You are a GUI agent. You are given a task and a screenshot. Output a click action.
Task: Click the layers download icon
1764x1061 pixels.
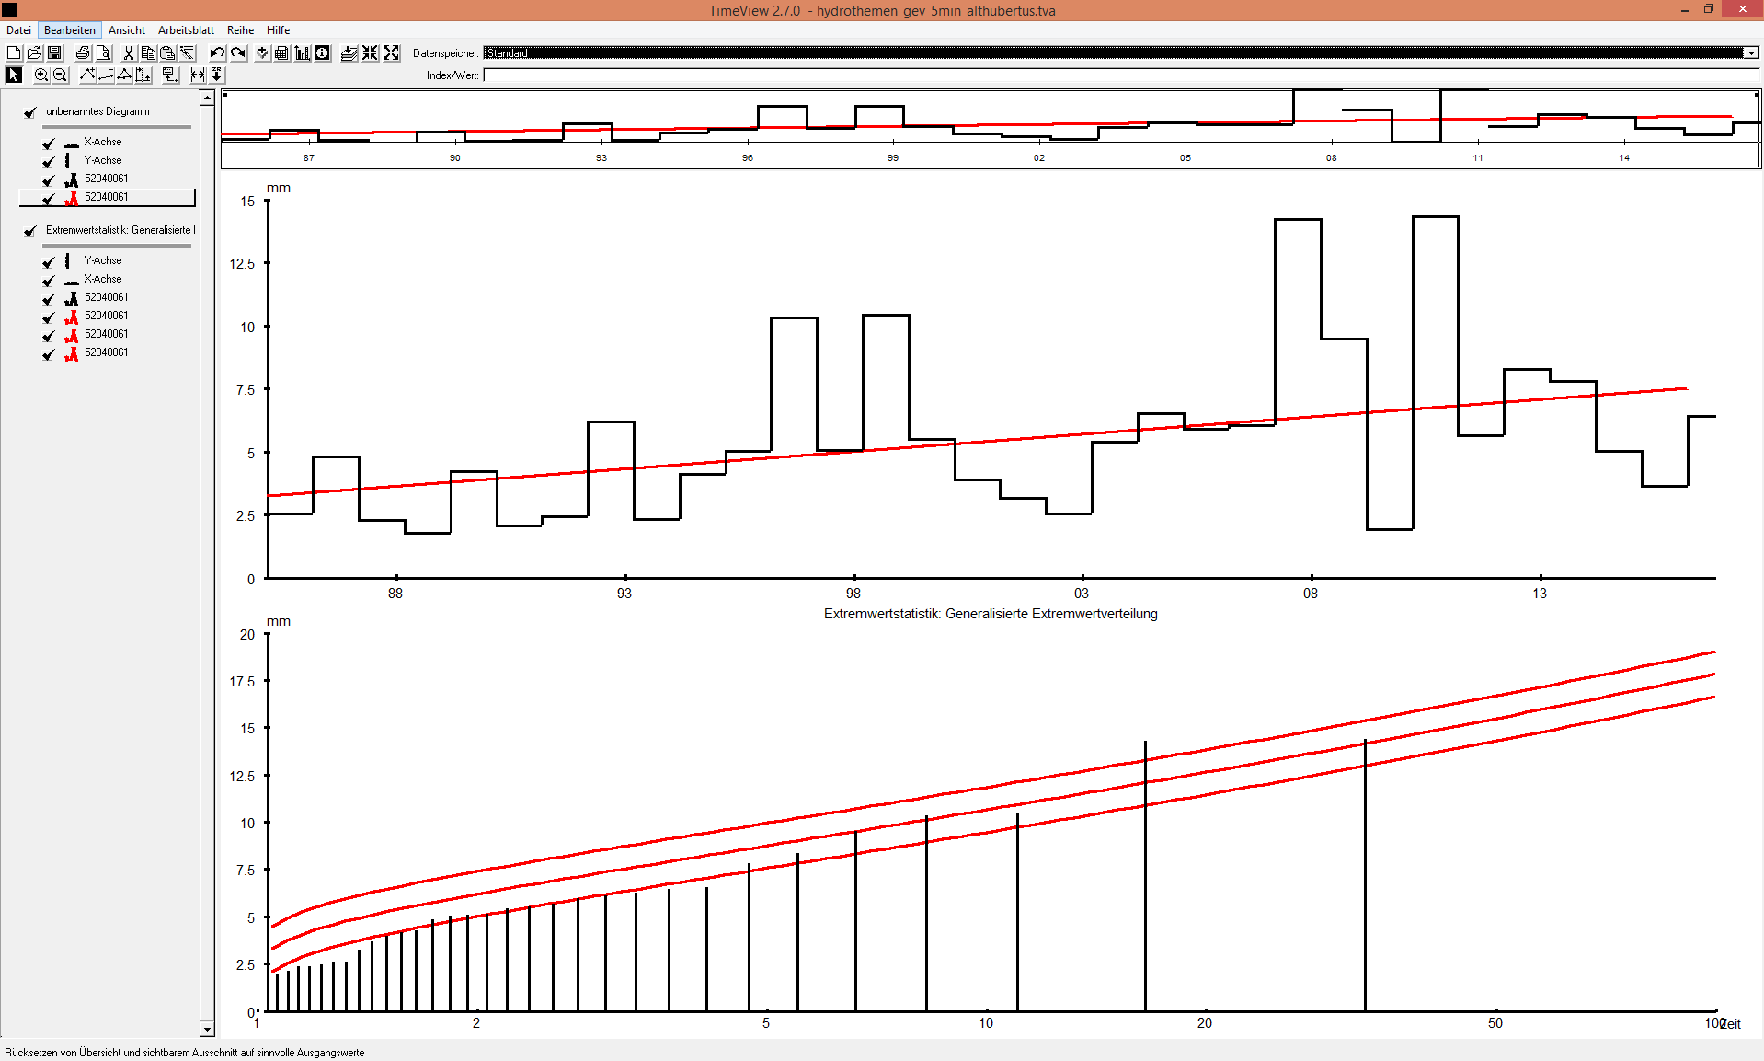pos(349,53)
